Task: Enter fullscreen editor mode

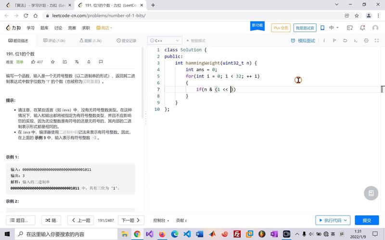Action: click(x=377, y=41)
